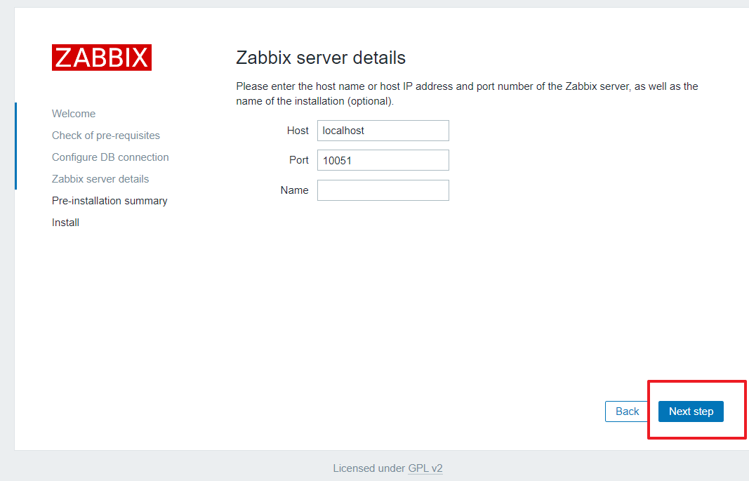Select Zabbix server details sidebar step

[x=100, y=178]
